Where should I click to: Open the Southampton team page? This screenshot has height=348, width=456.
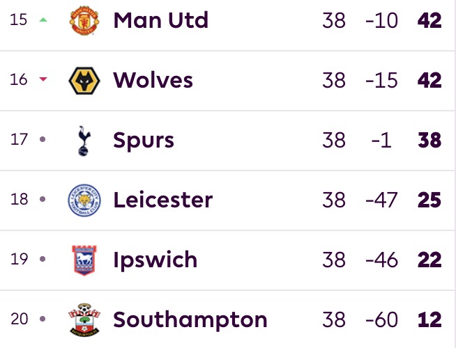click(190, 320)
